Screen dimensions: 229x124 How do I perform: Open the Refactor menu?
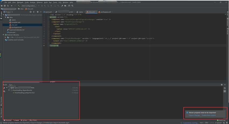(x=40, y=2)
